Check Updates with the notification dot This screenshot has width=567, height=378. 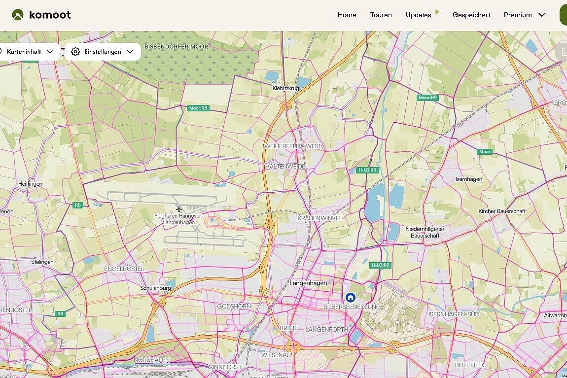[x=418, y=15]
